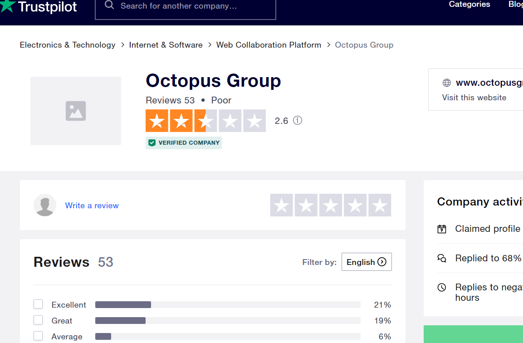Click the Average 6% rating bar

click(228, 336)
